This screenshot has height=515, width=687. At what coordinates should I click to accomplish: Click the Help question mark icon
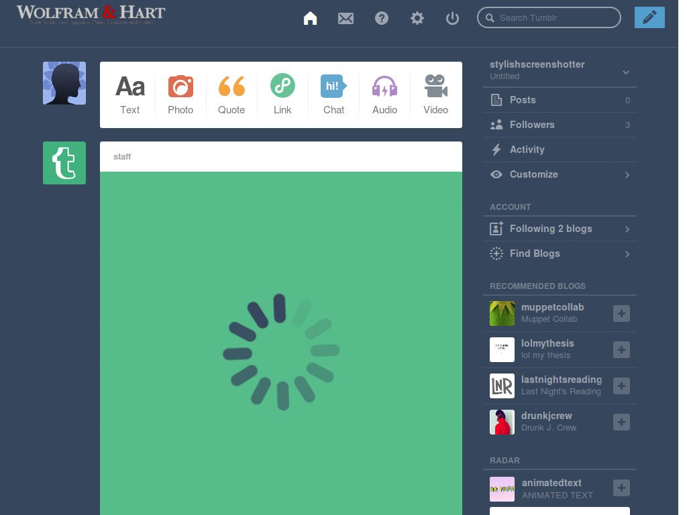pos(382,18)
